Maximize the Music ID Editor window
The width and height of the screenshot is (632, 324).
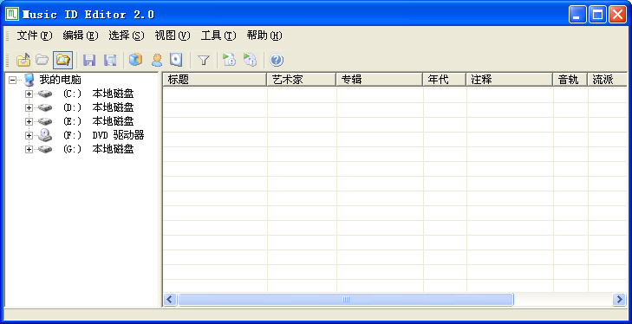click(597, 15)
